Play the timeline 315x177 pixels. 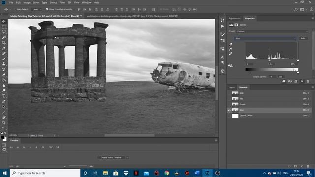[x=24, y=147]
